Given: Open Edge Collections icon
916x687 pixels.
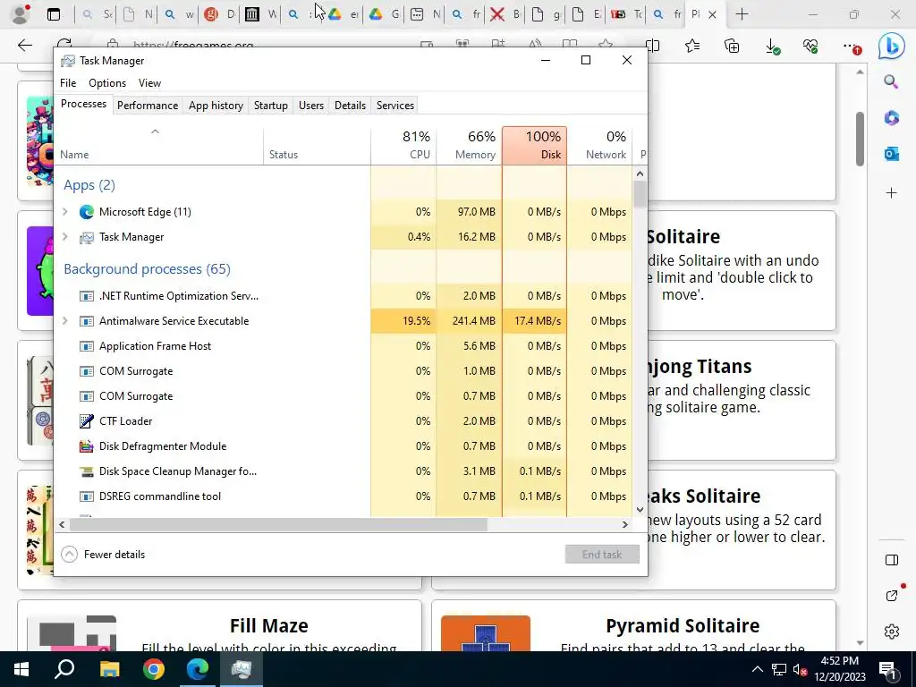Looking at the screenshot, I should (732, 46).
